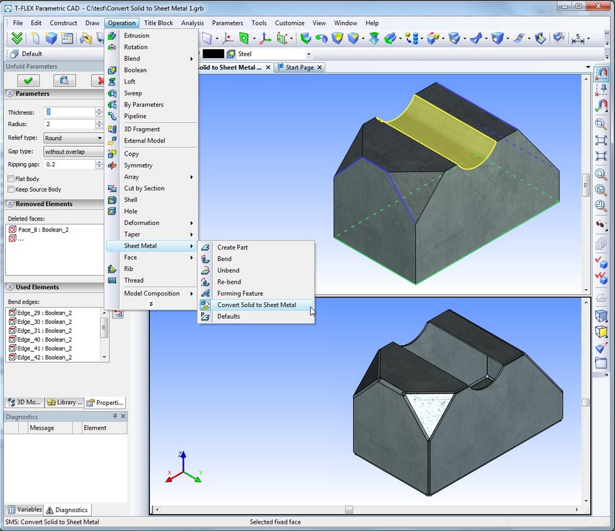Image resolution: width=615 pixels, height=531 pixels.
Task: Click the green checkmark OK button
Action: pos(28,80)
